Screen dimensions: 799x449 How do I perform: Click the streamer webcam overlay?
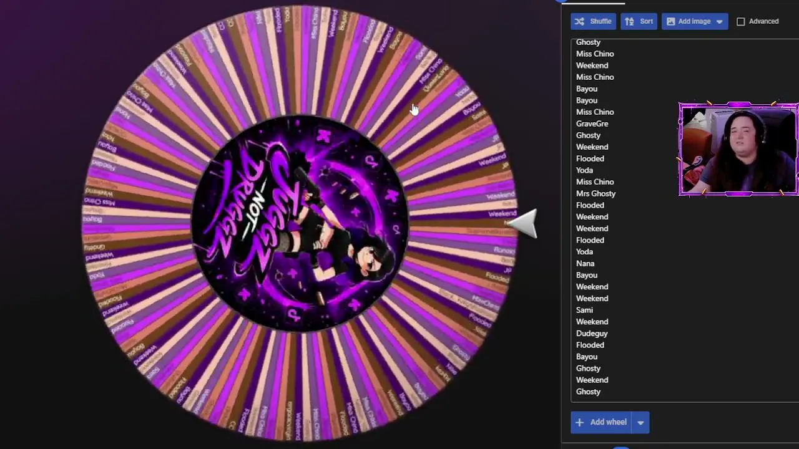pos(738,150)
